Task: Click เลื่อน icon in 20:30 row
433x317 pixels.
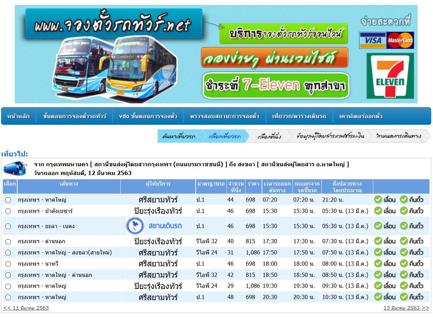Action: 378,297
